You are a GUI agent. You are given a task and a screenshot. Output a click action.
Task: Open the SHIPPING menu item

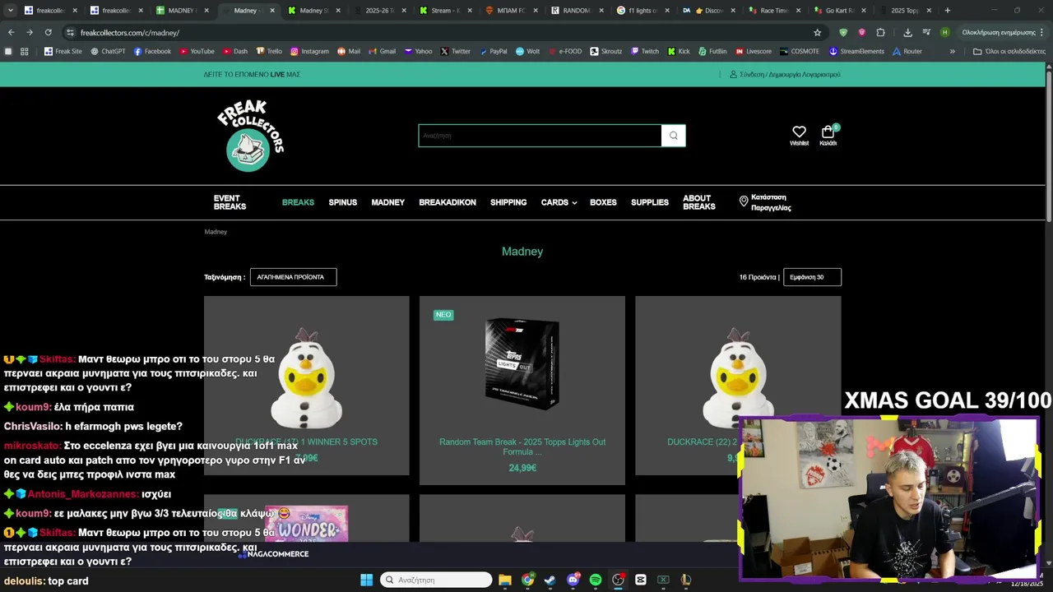tap(508, 202)
